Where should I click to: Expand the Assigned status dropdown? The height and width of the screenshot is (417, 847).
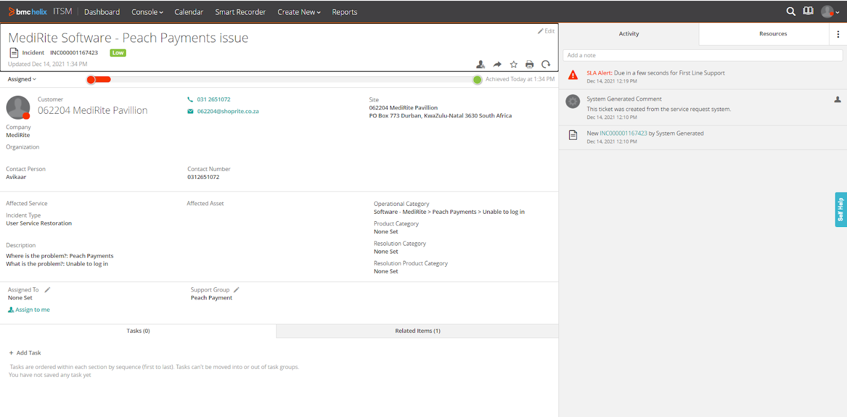click(22, 79)
